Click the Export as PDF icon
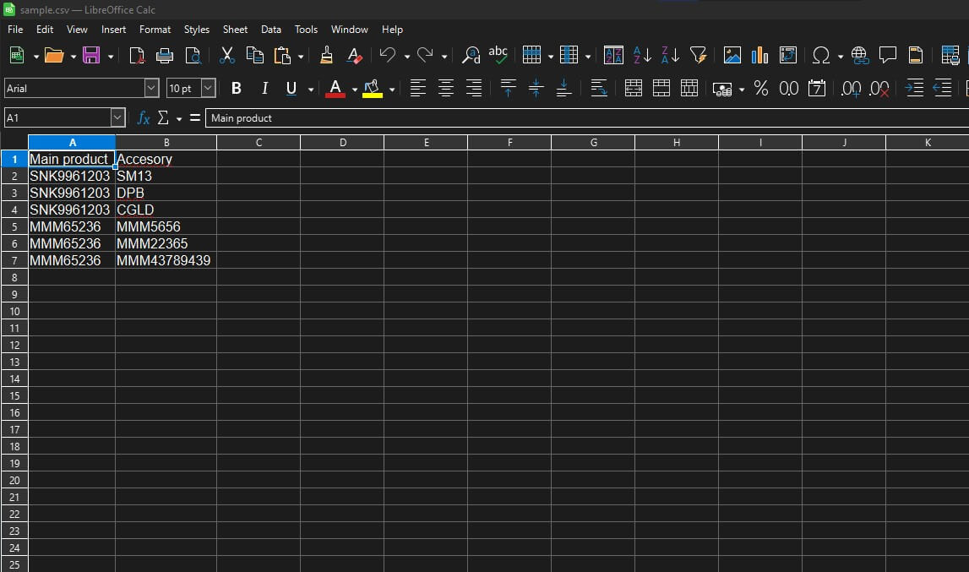This screenshot has height=572, width=969. [137, 56]
